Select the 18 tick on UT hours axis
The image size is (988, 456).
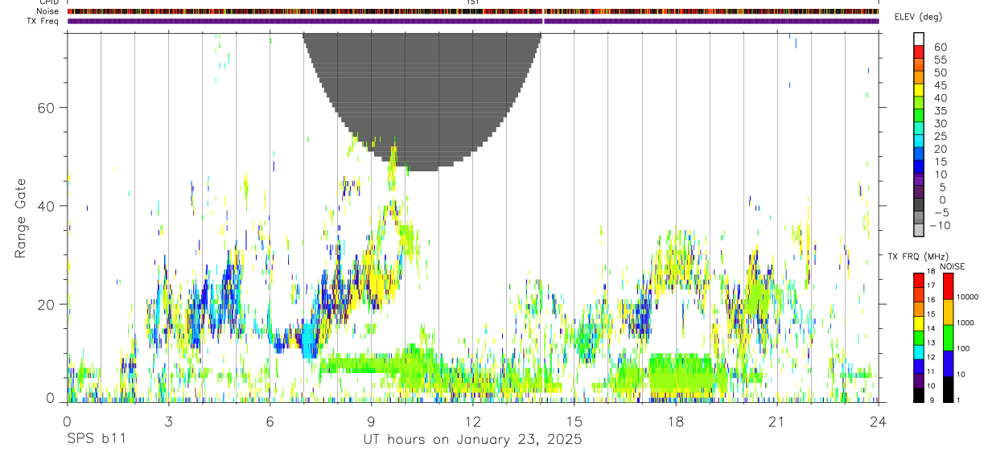675,421
